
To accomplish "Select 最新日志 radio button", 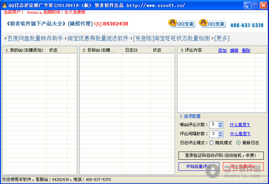I will coord(239,143).
